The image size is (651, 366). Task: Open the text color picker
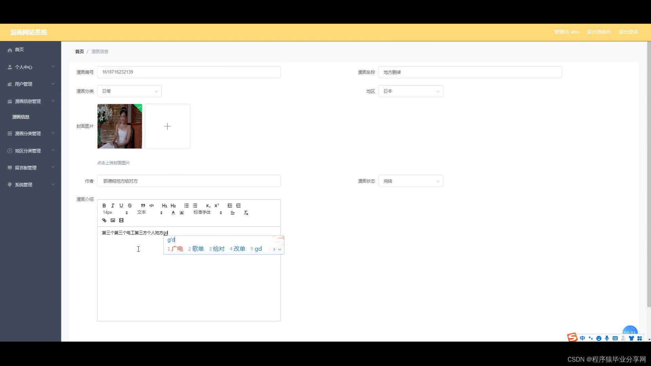pyautogui.click(x=173, y=213)
